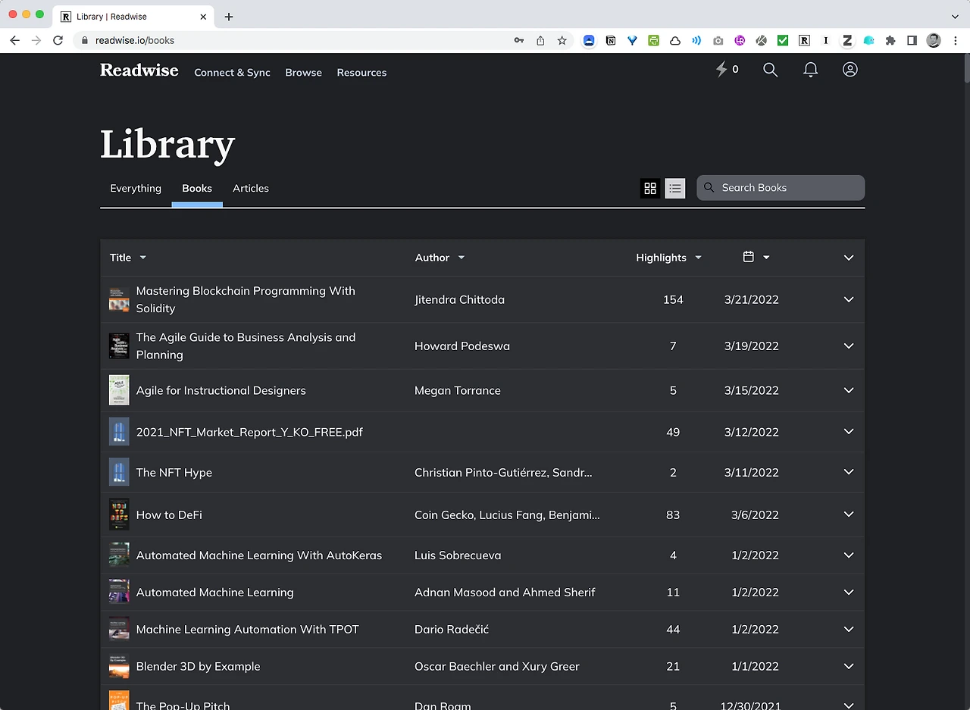Viewport: 970px width, 710px height.
Task: Click the Search Books field
Action: (781, 188)
